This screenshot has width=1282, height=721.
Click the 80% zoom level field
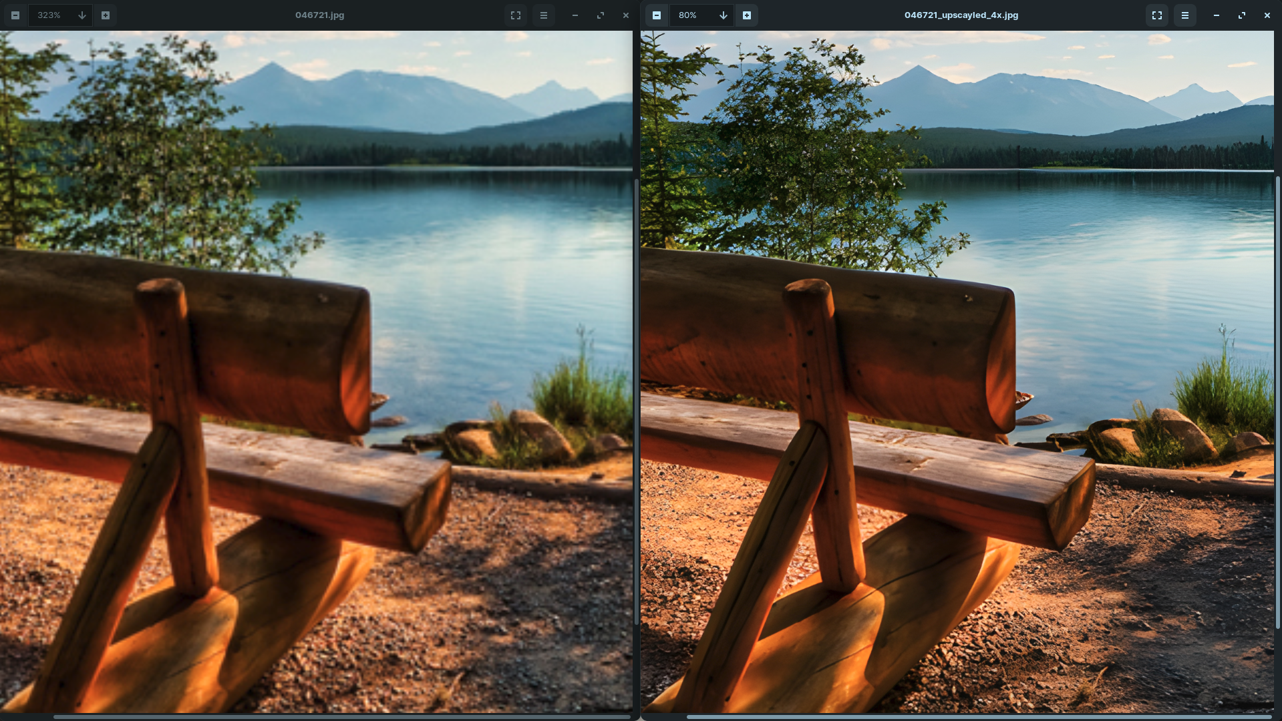[688, 15]
